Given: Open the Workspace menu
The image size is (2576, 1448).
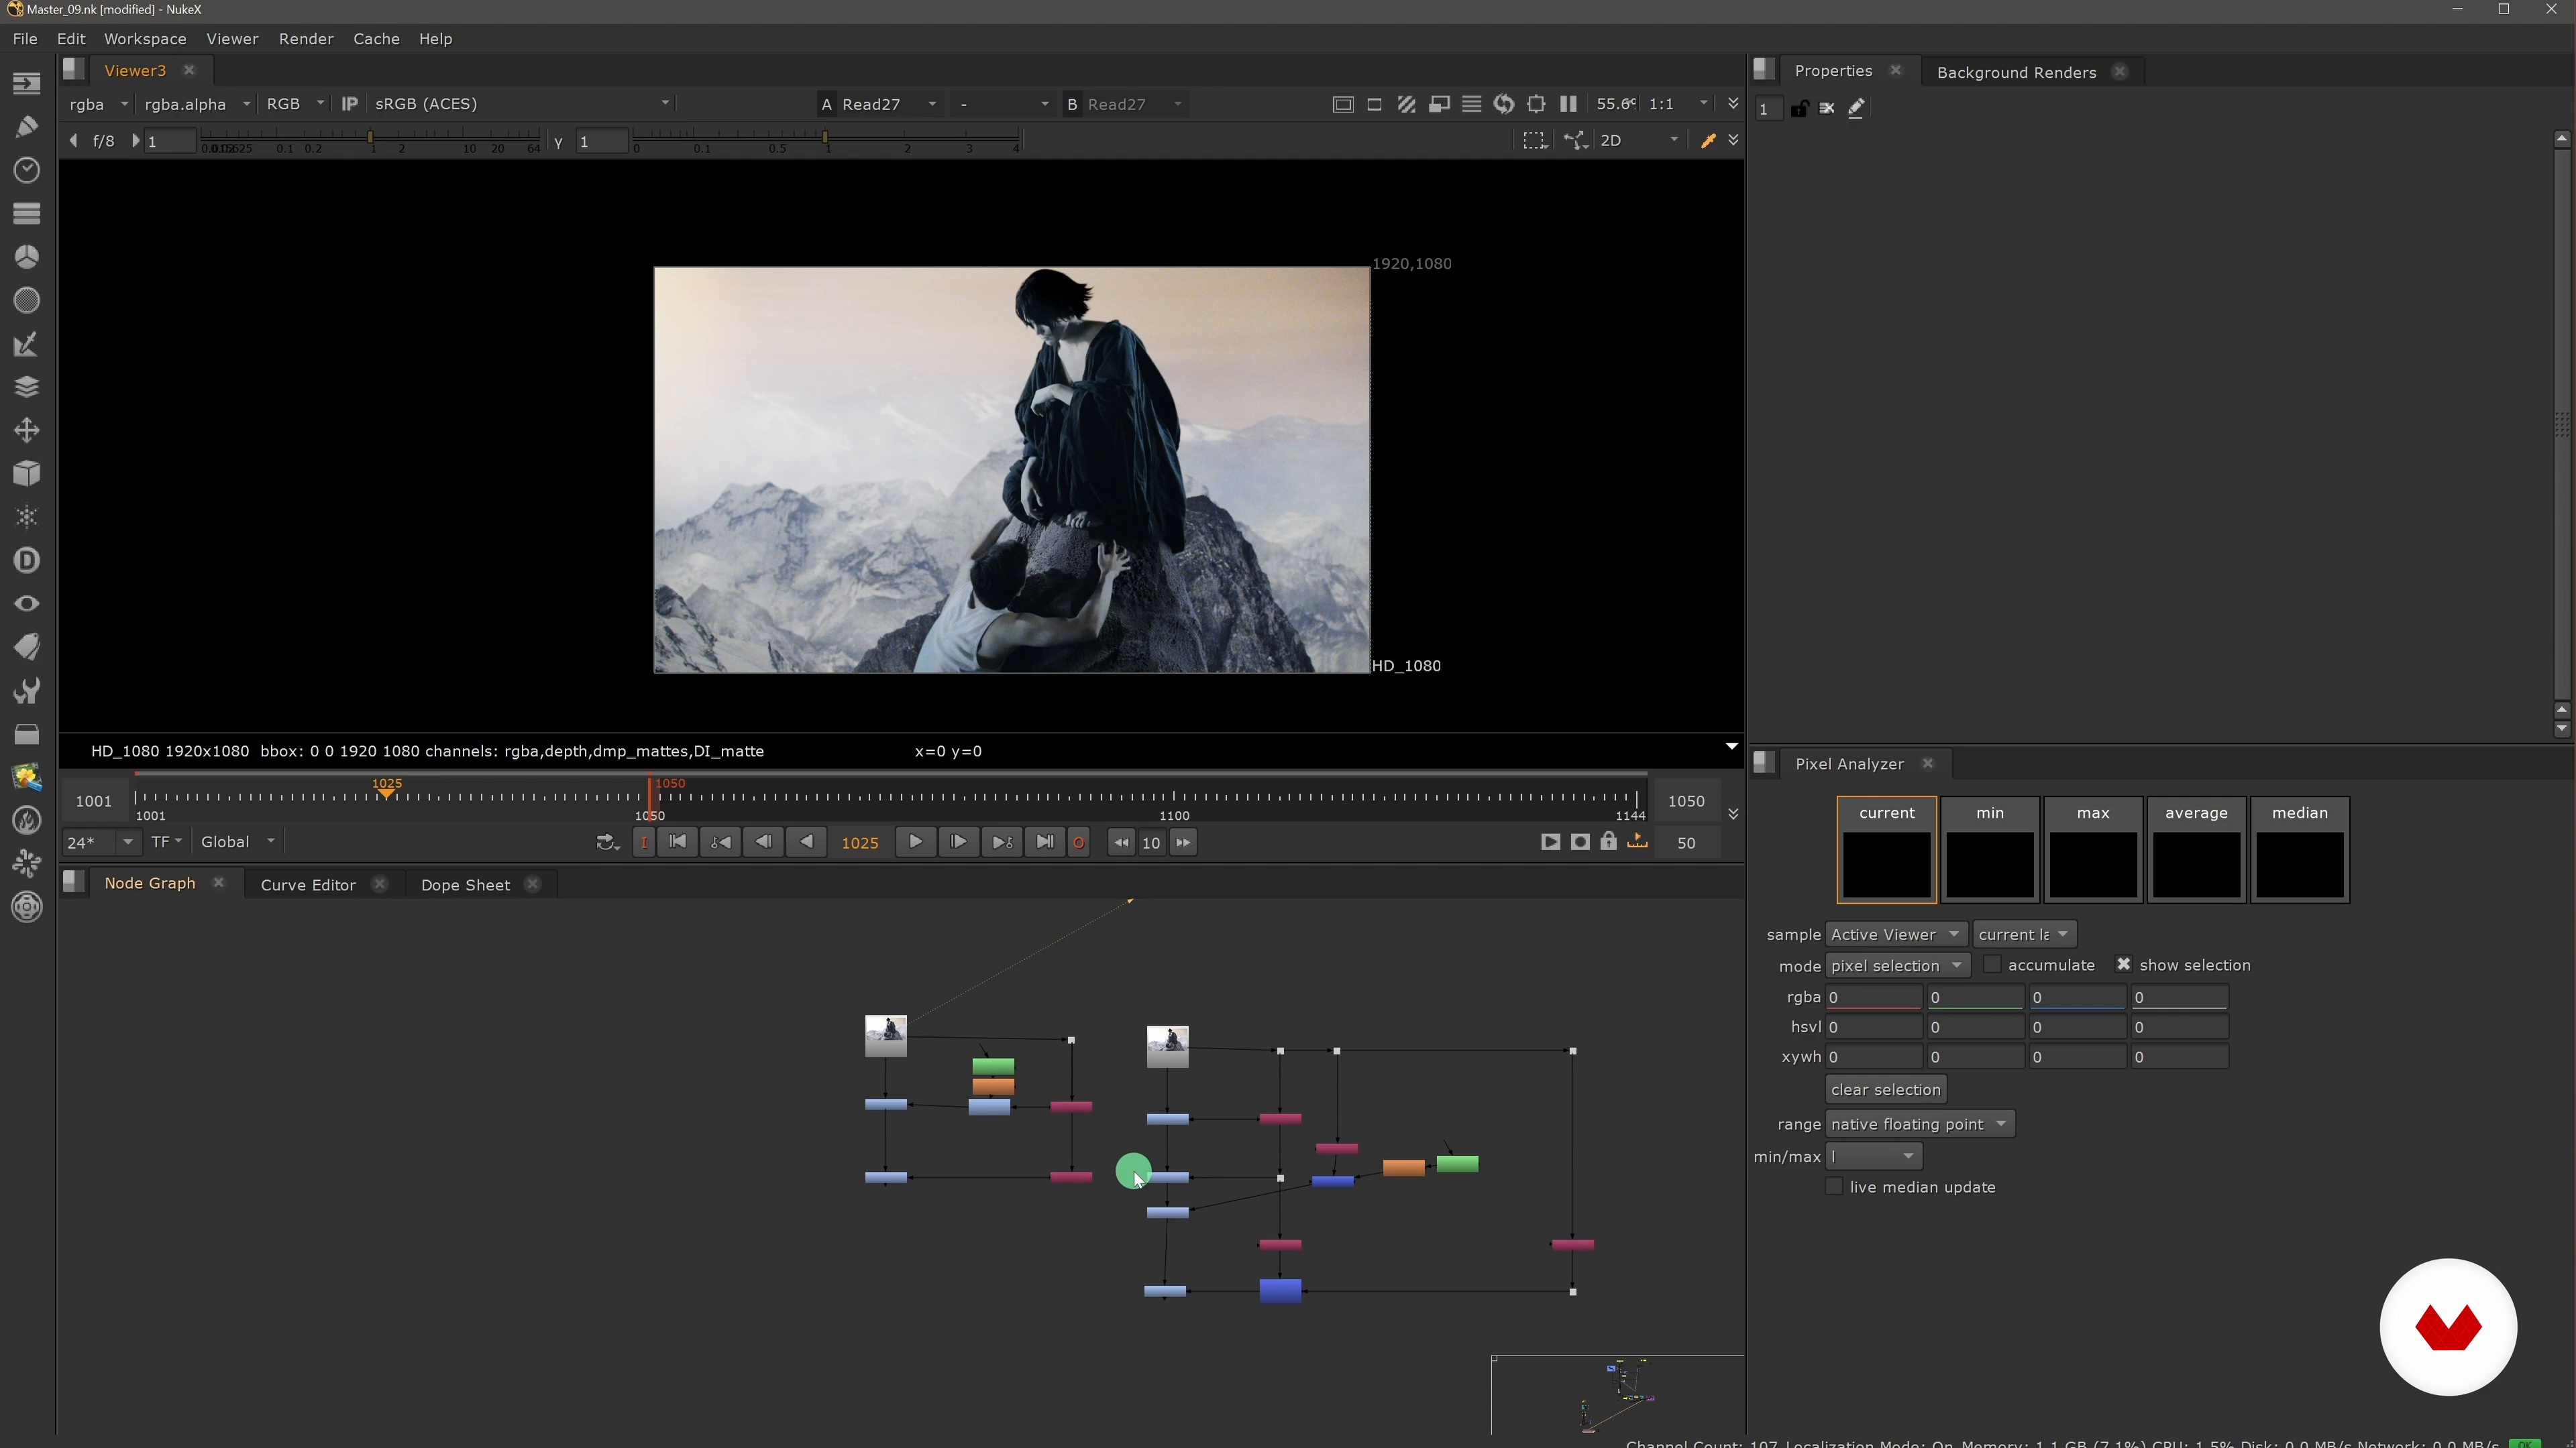Looking at the screenshot, I should coord(145,38).
